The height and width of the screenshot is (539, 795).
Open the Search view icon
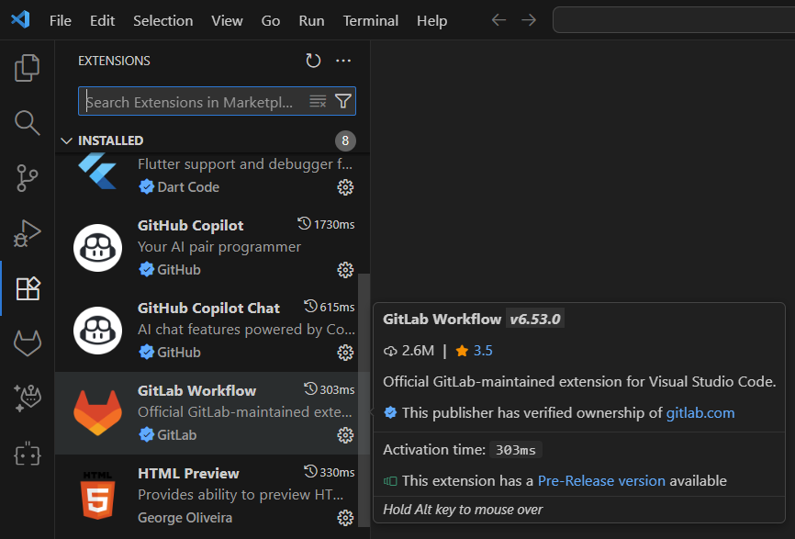point(28,122)
